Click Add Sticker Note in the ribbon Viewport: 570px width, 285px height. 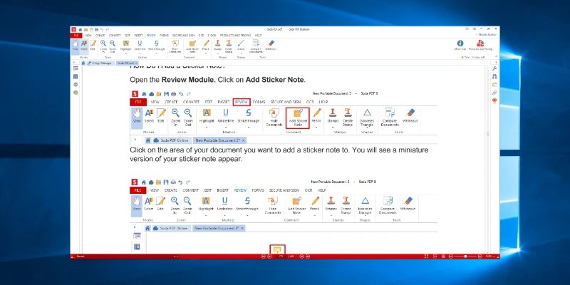(192, 46)
